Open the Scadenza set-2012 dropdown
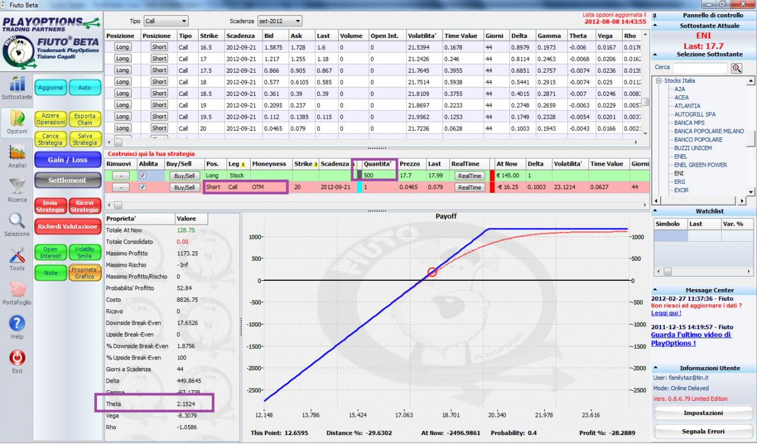 (280, 21)
